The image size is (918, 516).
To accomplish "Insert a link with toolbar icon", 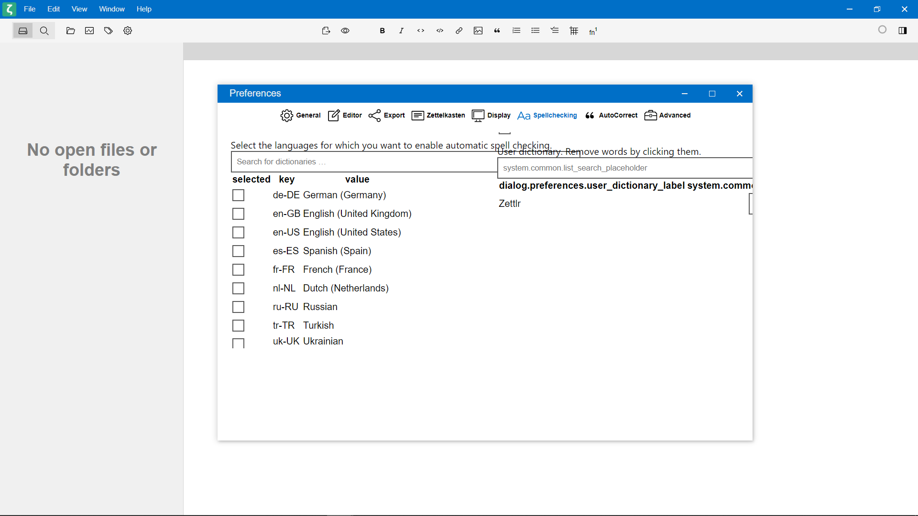I will pyautogui.click(x=459, y=31).
